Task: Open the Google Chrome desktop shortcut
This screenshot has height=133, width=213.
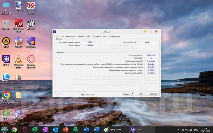Action: 6,98
